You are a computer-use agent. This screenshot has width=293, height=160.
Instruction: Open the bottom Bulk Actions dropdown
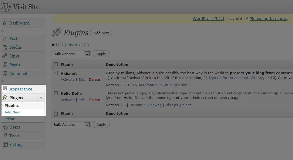click(x=71, y=125)
